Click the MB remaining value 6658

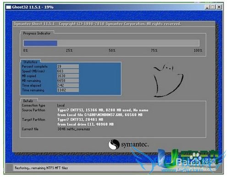(68, 80)
